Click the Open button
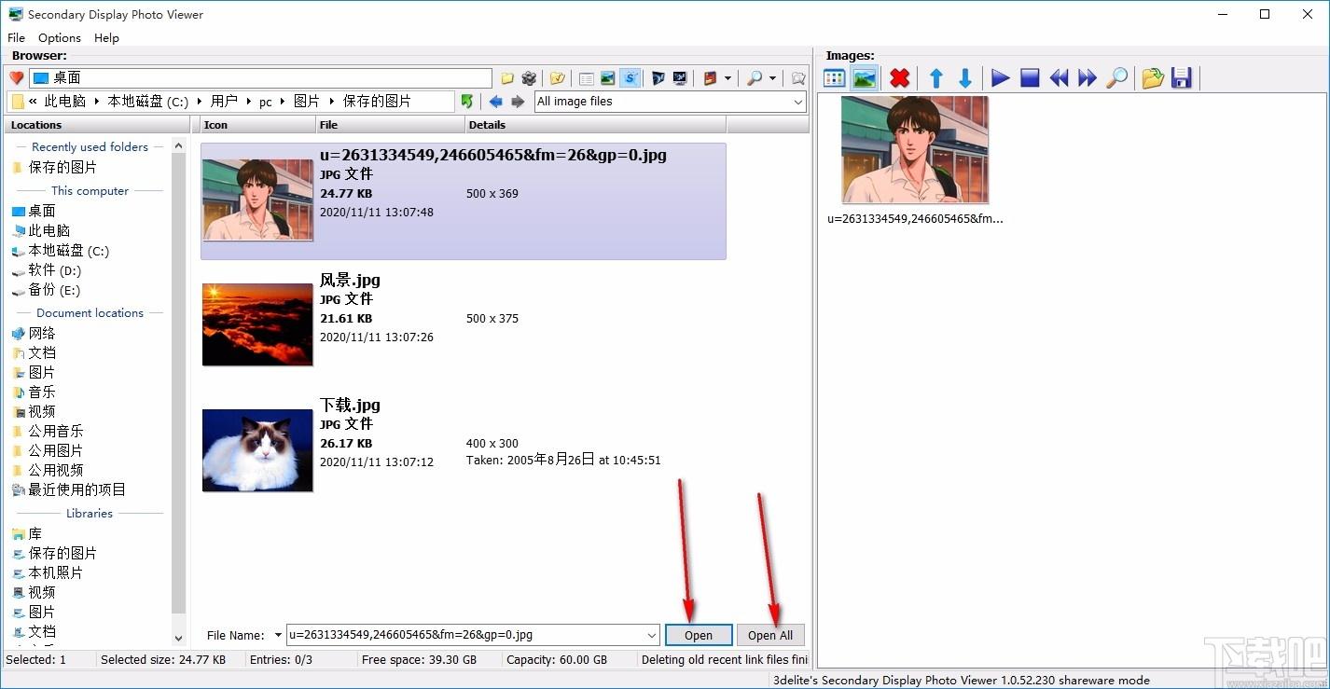Viewport: 1330px width, 689px height. pyautogui.click(x=699, y=635)
